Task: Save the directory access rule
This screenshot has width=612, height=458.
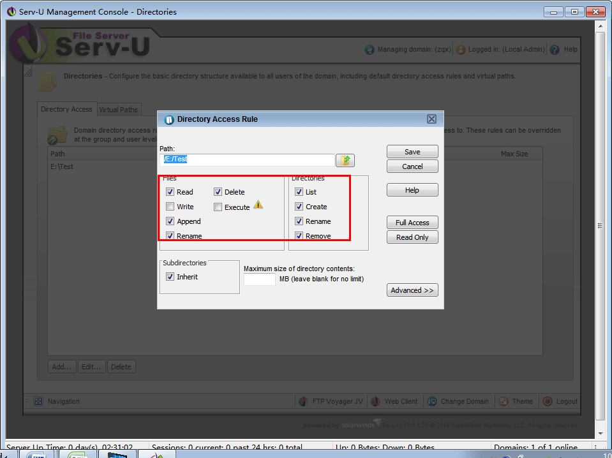Action: (412, 152)
